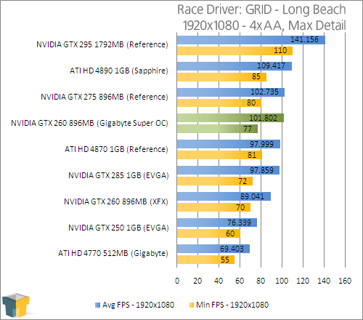
Task: Click the 102.735 average FPS bar
Action: coord(231,92)
